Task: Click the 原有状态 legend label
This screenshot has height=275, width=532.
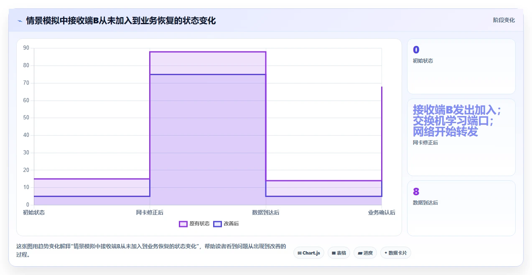Action: pyautogui.click(x=199, y=224)
